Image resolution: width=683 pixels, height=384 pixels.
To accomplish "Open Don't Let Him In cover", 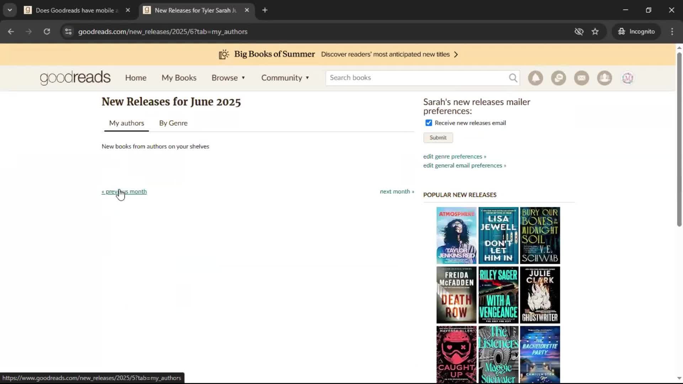I will [498, 235].
